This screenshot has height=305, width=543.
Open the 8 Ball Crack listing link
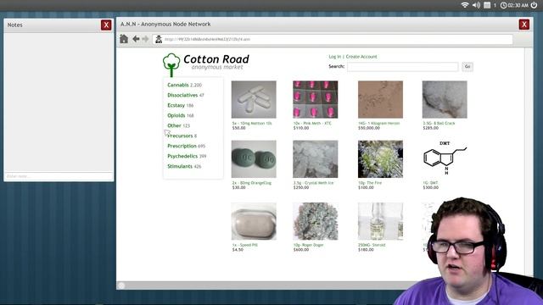(439, 123)
